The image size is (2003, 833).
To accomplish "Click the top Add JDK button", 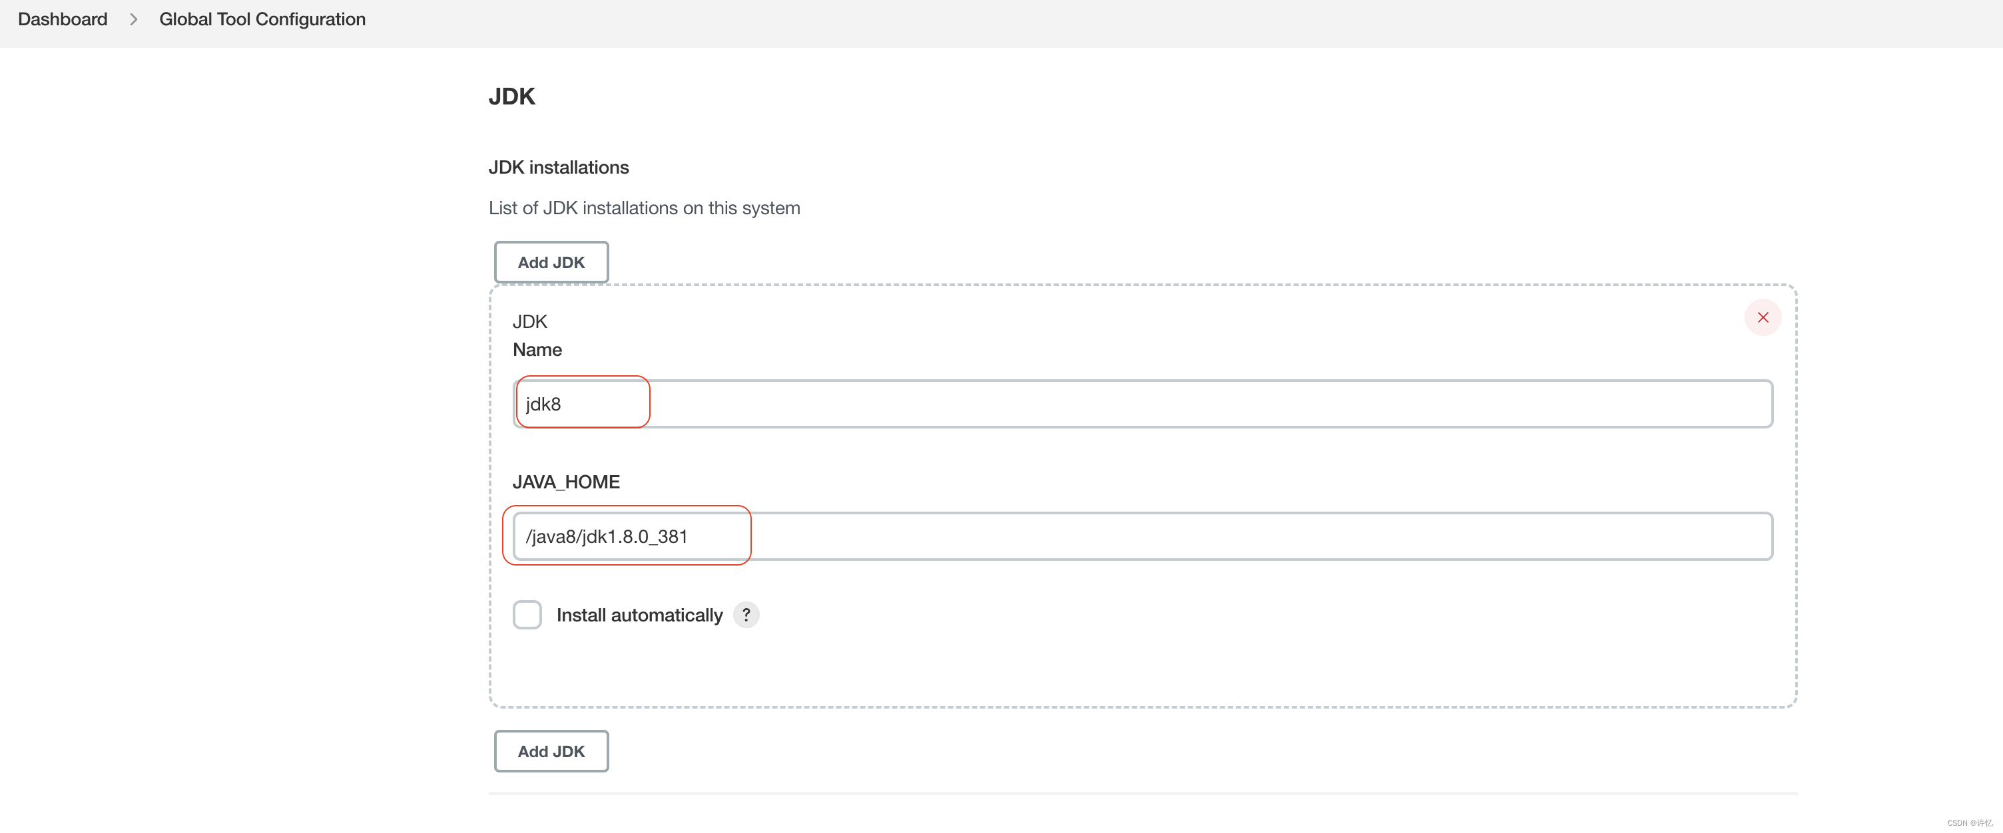I will pos(551,263).
